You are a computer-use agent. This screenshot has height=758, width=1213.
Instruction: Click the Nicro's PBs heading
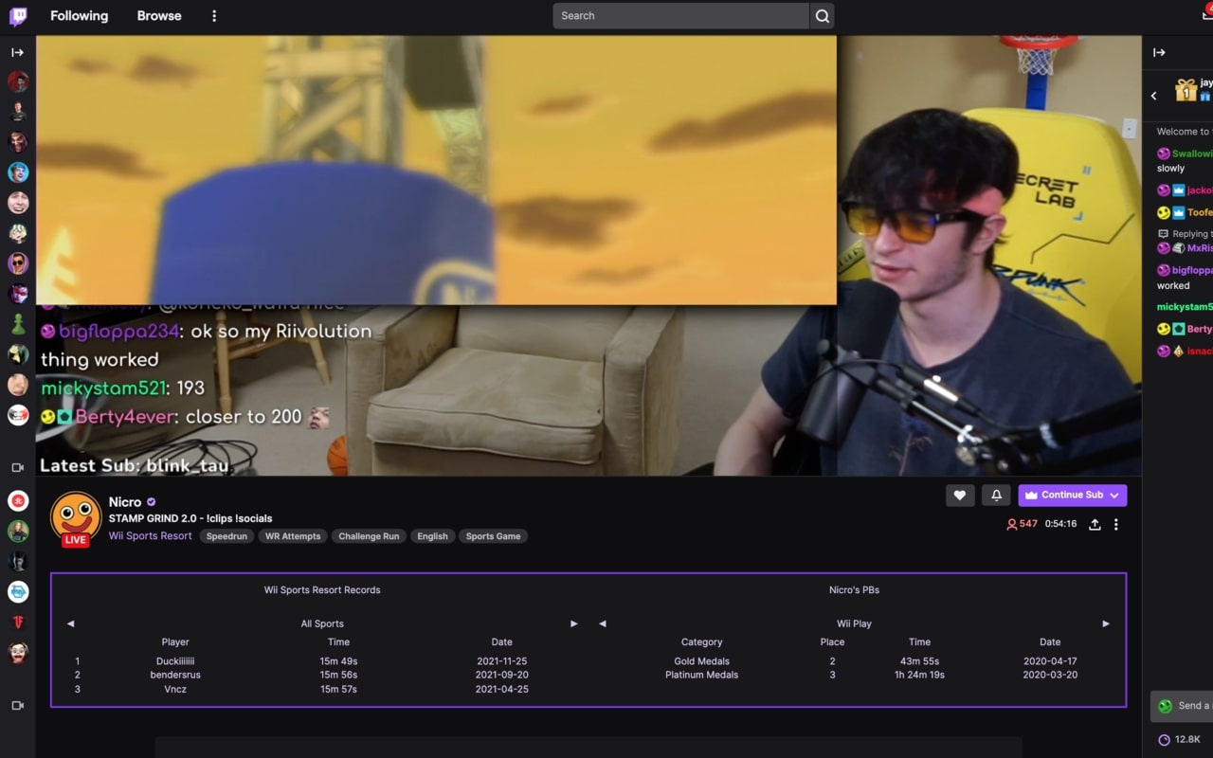click(x=854, y=589)
